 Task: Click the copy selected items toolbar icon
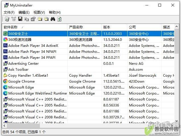[x=27, y=19]
